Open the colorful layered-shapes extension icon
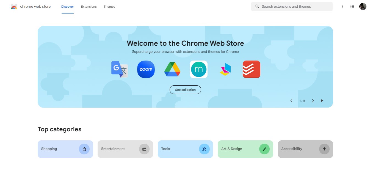This screenshot has height=172, width=370. click(x=225, y=69)
